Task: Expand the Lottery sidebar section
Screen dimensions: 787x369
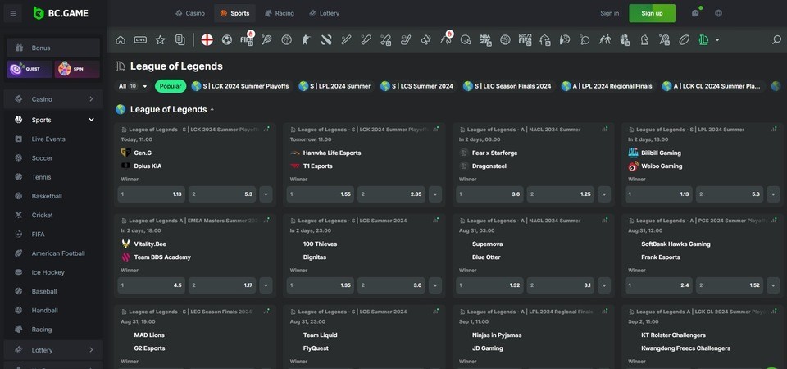Action: point(91,350)
